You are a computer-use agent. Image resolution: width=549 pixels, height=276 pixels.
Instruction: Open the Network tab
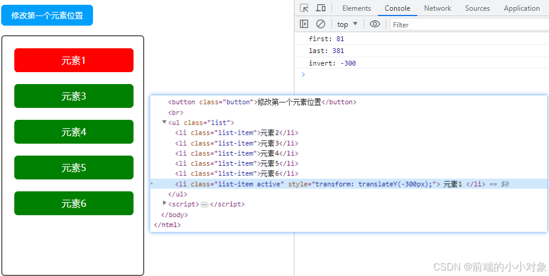(438, 8)
